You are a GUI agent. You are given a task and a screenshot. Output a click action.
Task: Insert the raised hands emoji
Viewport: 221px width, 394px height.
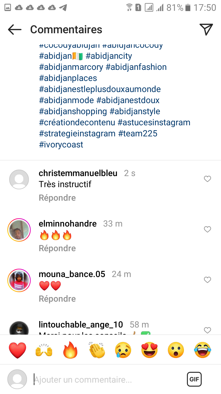pyautogui.click(x=44, y=350)
